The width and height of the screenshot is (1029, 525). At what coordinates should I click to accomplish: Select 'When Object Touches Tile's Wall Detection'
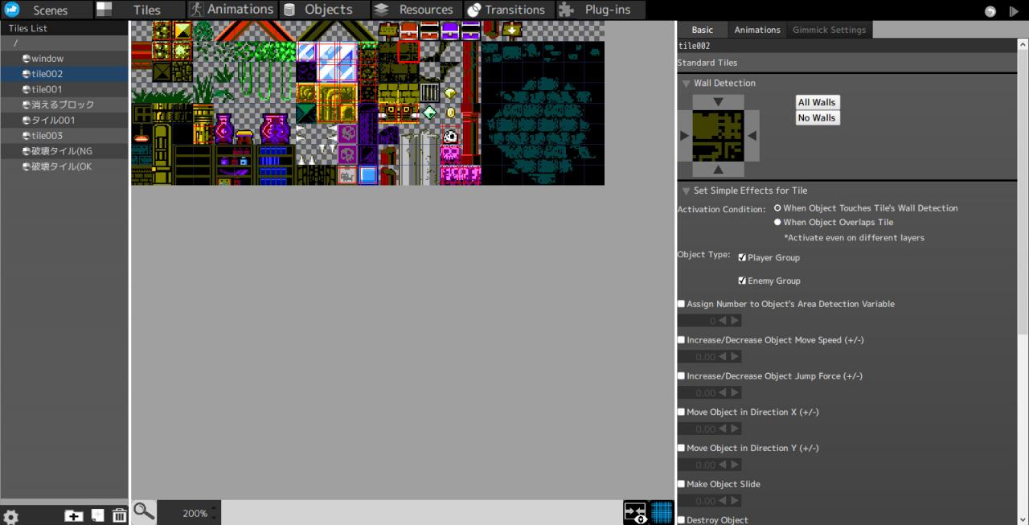tap(777, 208)
